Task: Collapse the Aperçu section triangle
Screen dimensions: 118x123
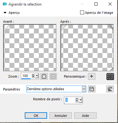Action: [5, 13]
